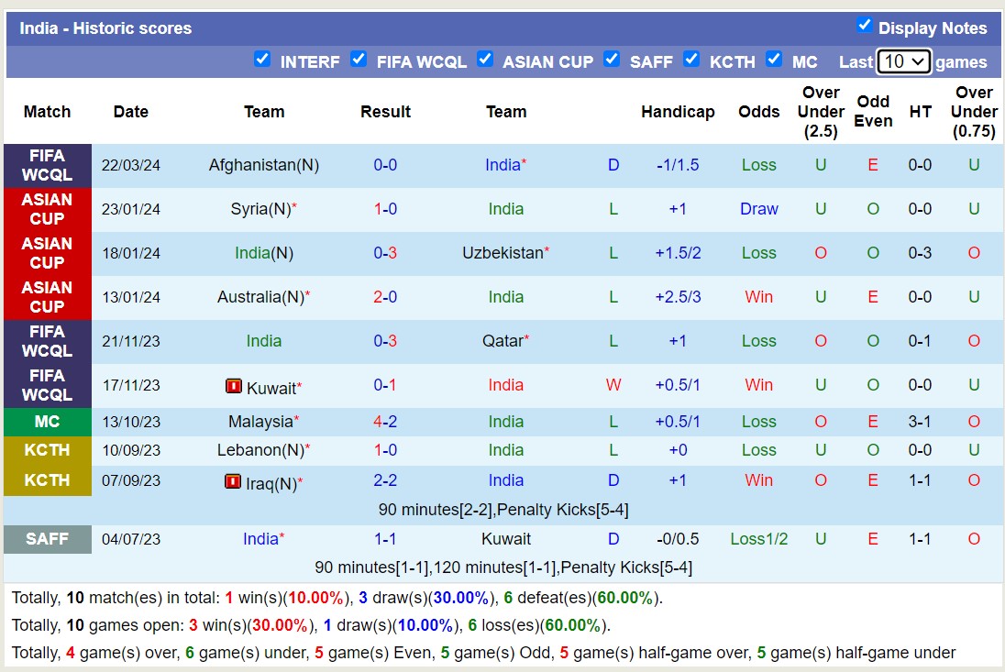Viewport: 1005px width, 672px height.
Task: Click the Australia(N) team link
Action: pos(260,297)
